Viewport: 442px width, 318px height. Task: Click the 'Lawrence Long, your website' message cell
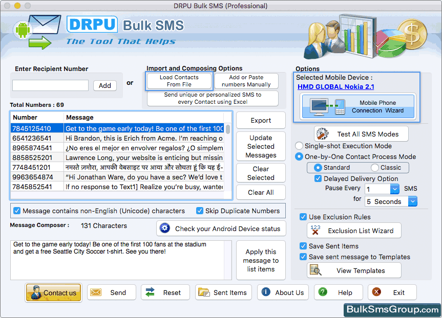coord(144,157)
